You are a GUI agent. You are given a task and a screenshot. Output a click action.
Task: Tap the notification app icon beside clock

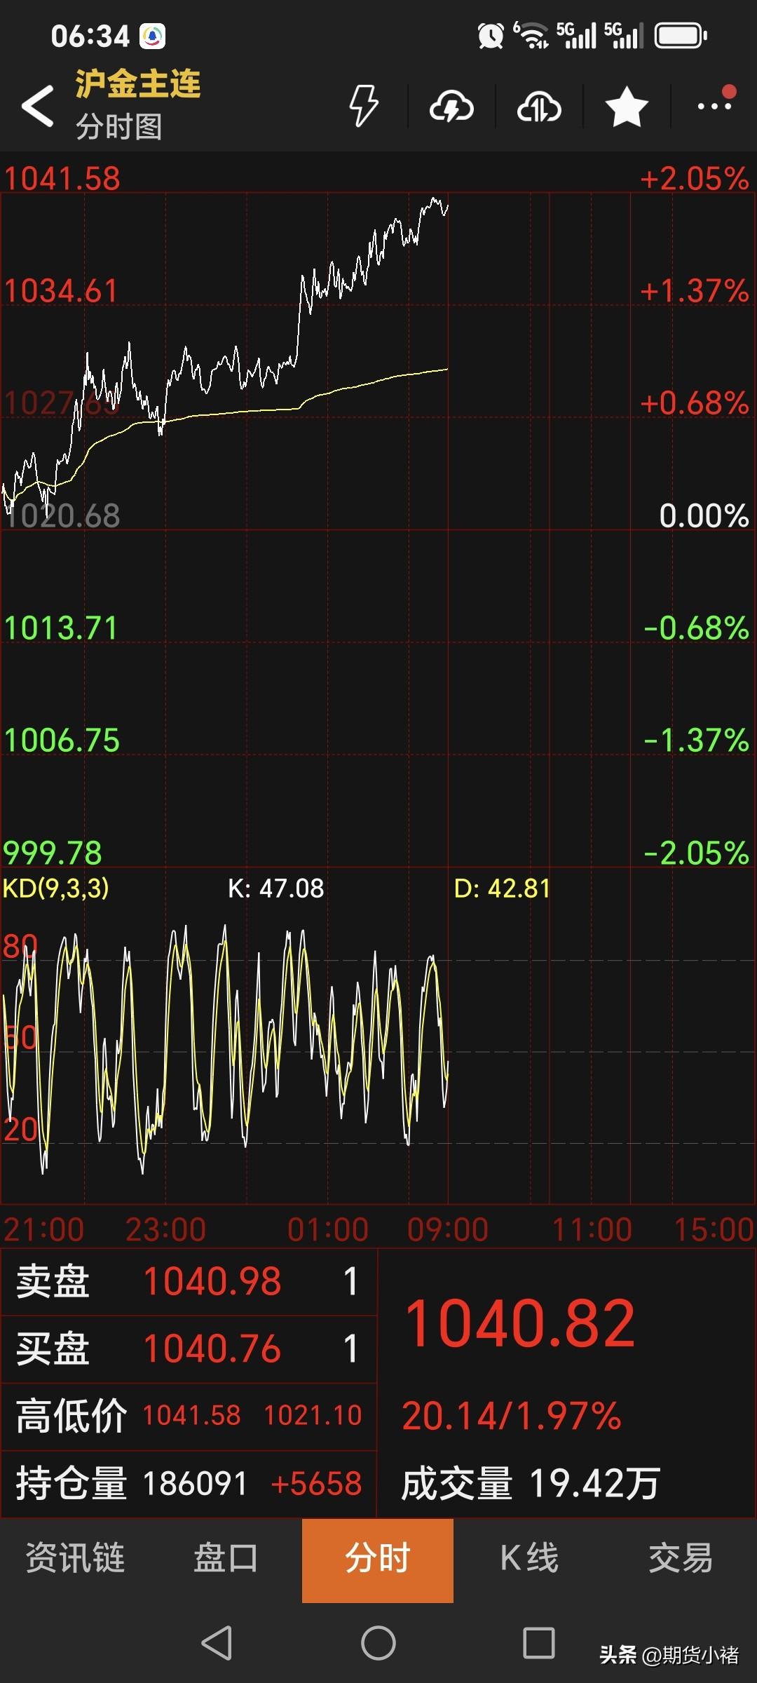[x=152, y=36]
